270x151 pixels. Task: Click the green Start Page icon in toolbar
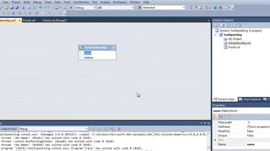point(216,8)
